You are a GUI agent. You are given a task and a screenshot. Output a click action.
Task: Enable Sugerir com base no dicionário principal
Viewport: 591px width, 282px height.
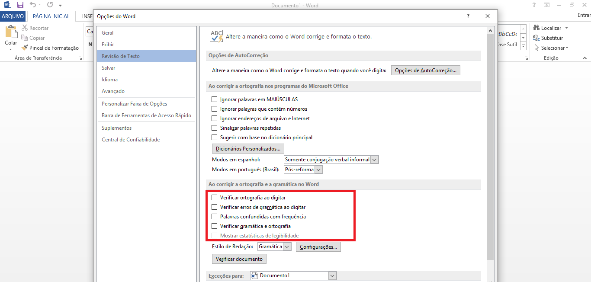click(x=214, y=138)
